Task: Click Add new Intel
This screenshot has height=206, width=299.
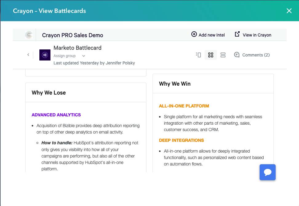Action: click(208, 35)
